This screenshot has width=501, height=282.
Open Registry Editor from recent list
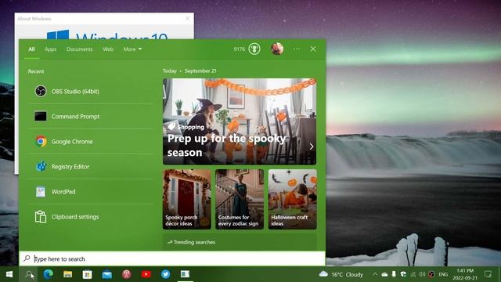[91, 167]
